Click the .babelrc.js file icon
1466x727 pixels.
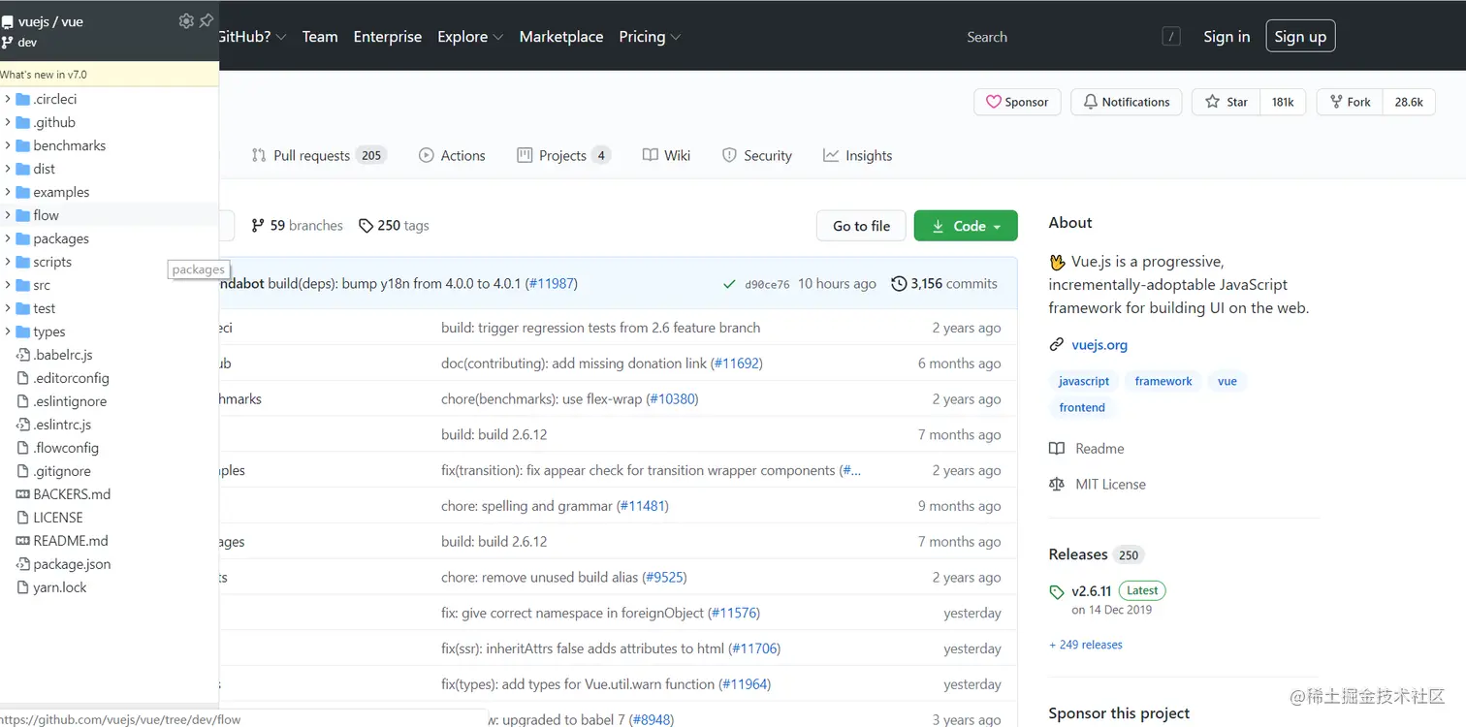click(x=23, y=355)
